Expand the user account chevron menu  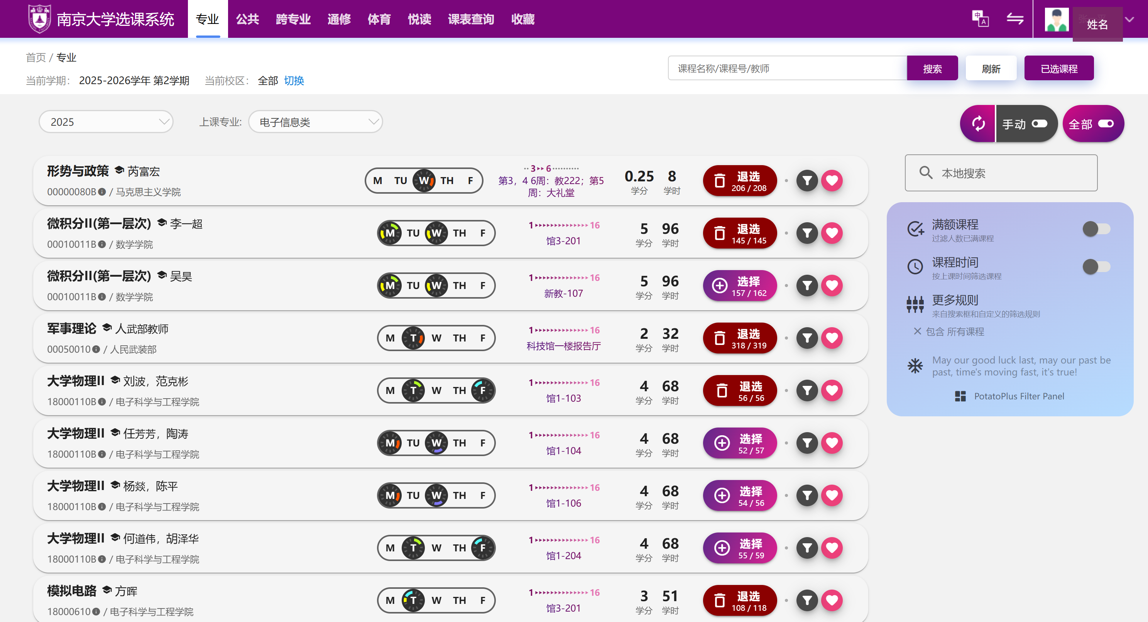[1129, 19]
